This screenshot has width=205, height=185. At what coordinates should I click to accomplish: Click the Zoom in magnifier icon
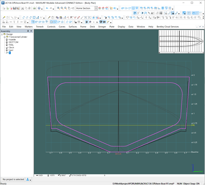(x=59, y=8)
